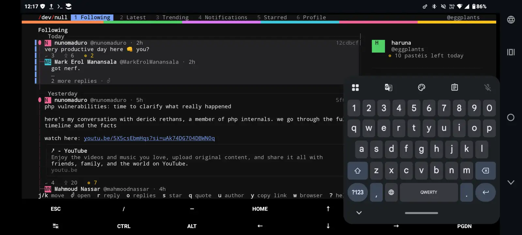Tap the number 5 key
Screen dimensions: 522x235
click(x=414, y=108)
